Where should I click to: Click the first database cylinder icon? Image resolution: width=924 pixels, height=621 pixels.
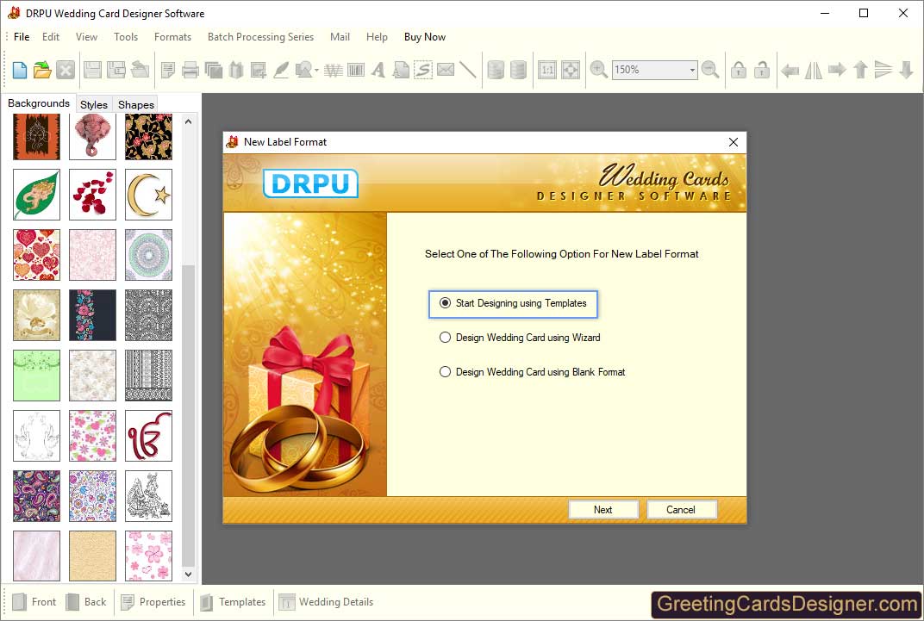496,70
